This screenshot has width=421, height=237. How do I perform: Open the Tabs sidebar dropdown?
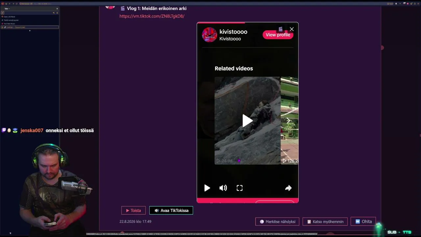coord(7,9)
